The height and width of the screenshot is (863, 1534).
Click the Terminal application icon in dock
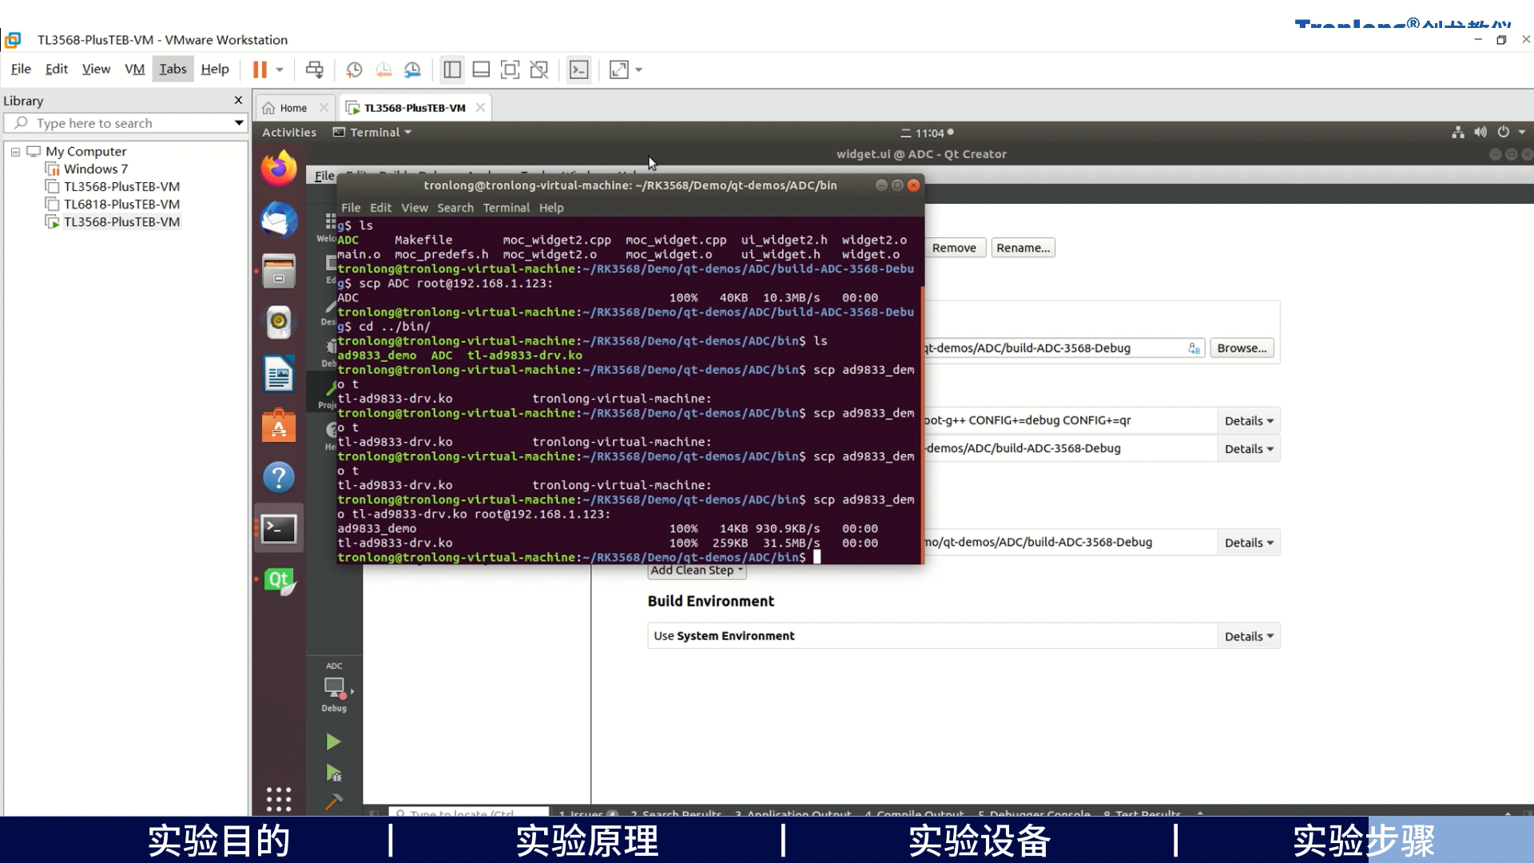pos(278,528)
